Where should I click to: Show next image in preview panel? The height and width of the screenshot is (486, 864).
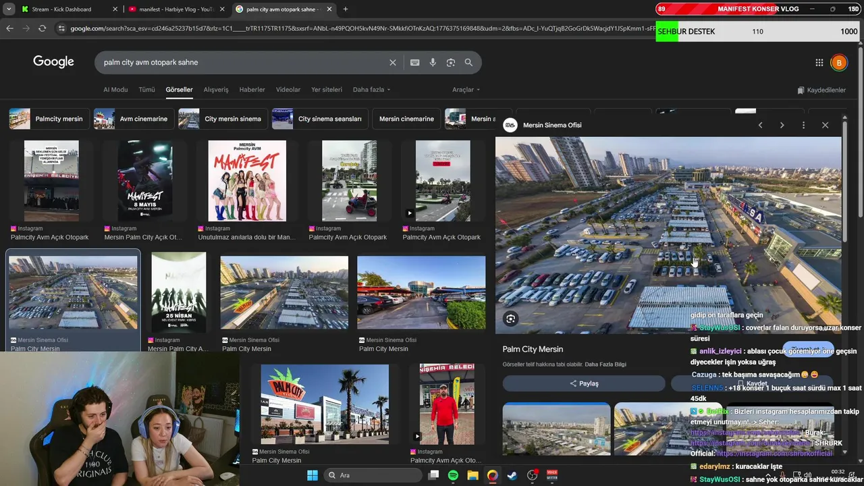(x=782, y=125)
